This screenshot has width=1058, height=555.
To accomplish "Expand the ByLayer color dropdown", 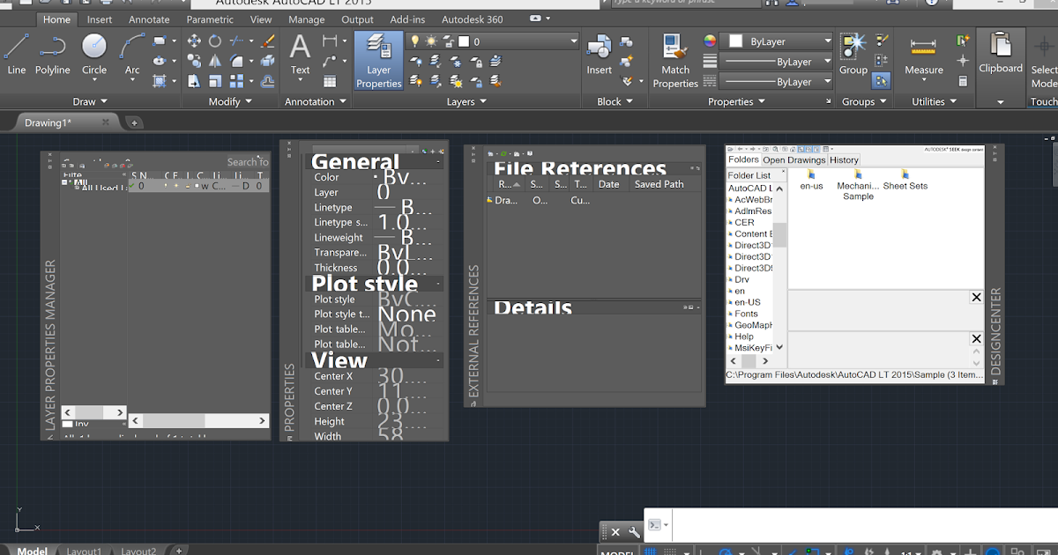I will (x=827, y=41).
